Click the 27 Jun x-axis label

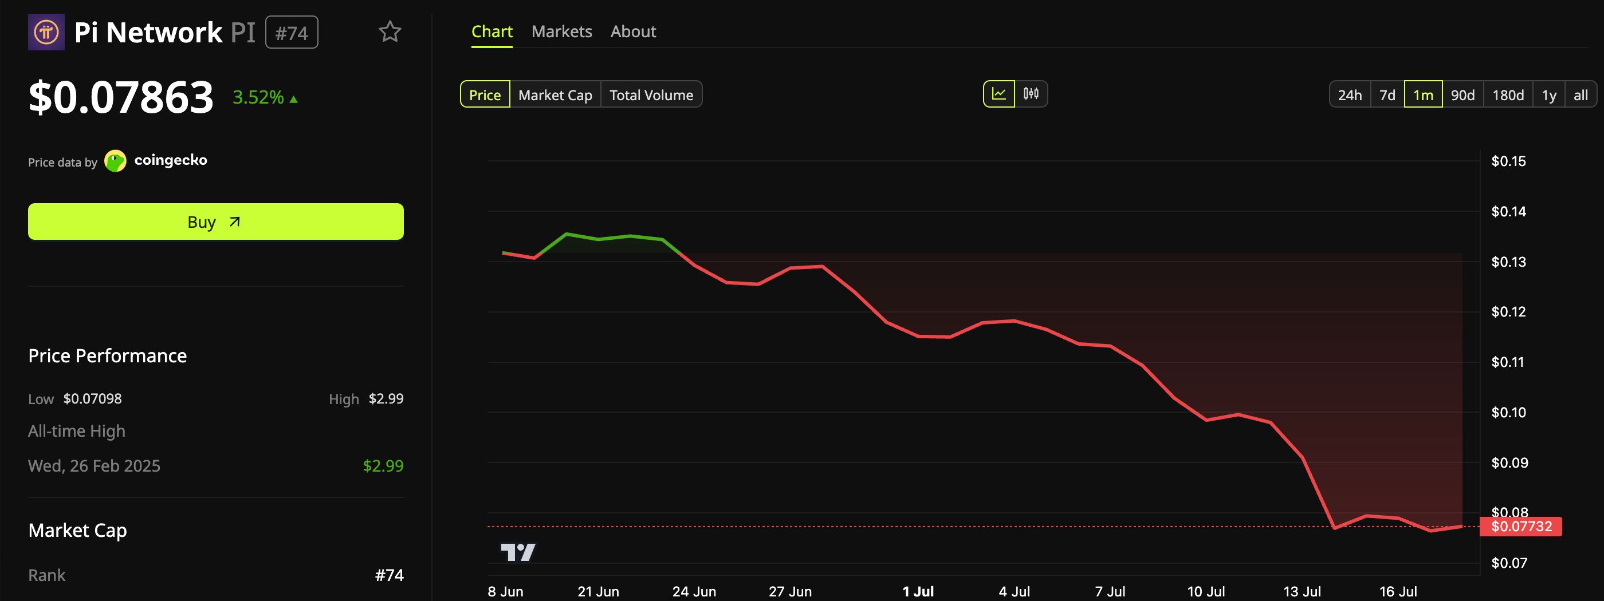790,592
